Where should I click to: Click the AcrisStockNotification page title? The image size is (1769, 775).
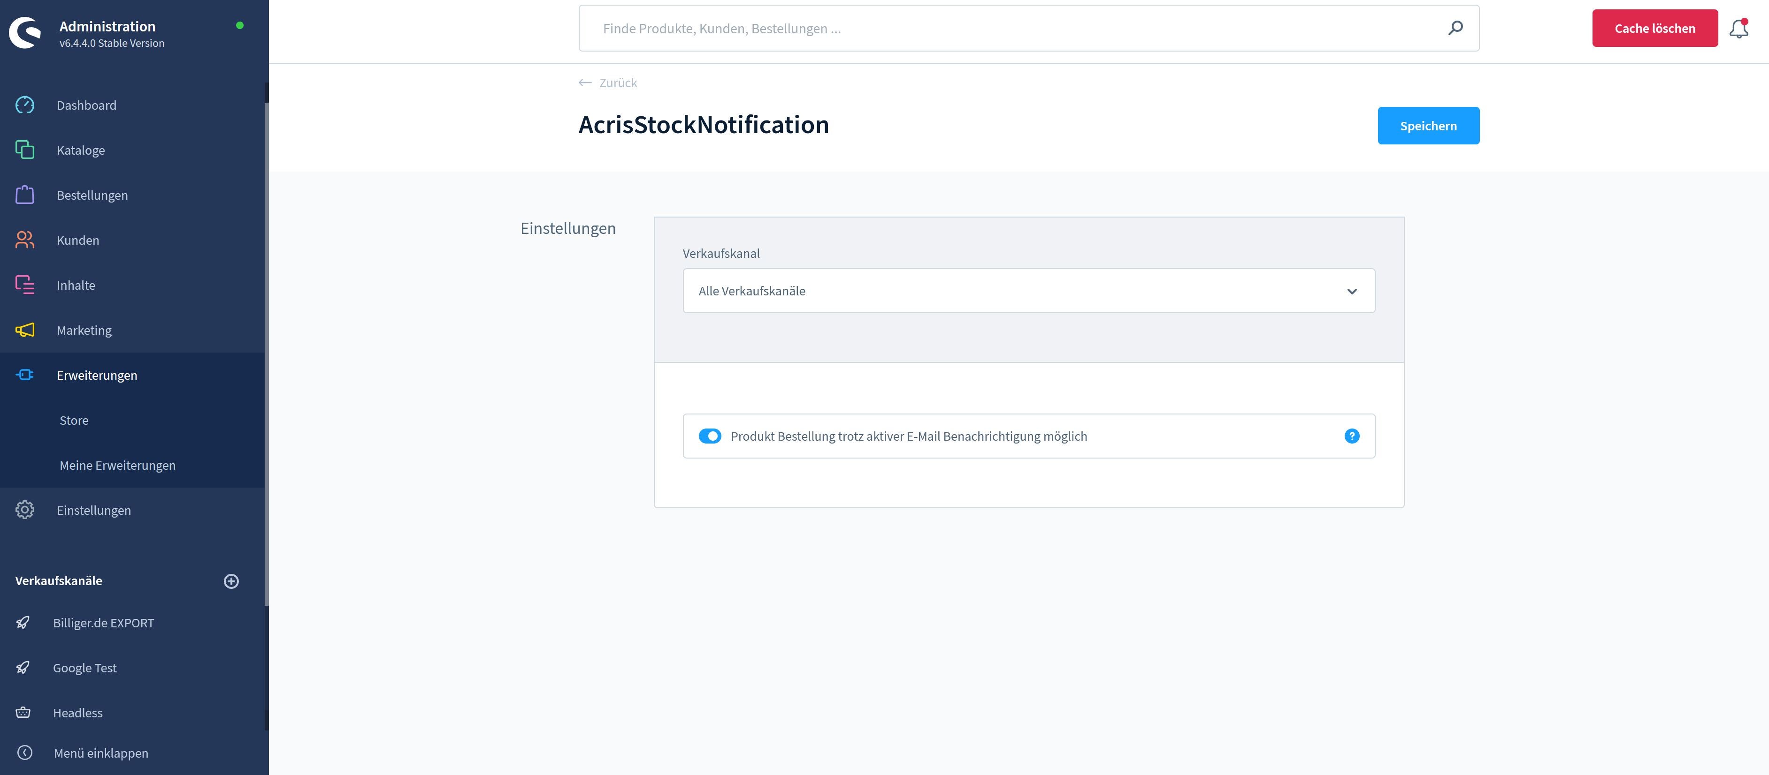(704, 125)
